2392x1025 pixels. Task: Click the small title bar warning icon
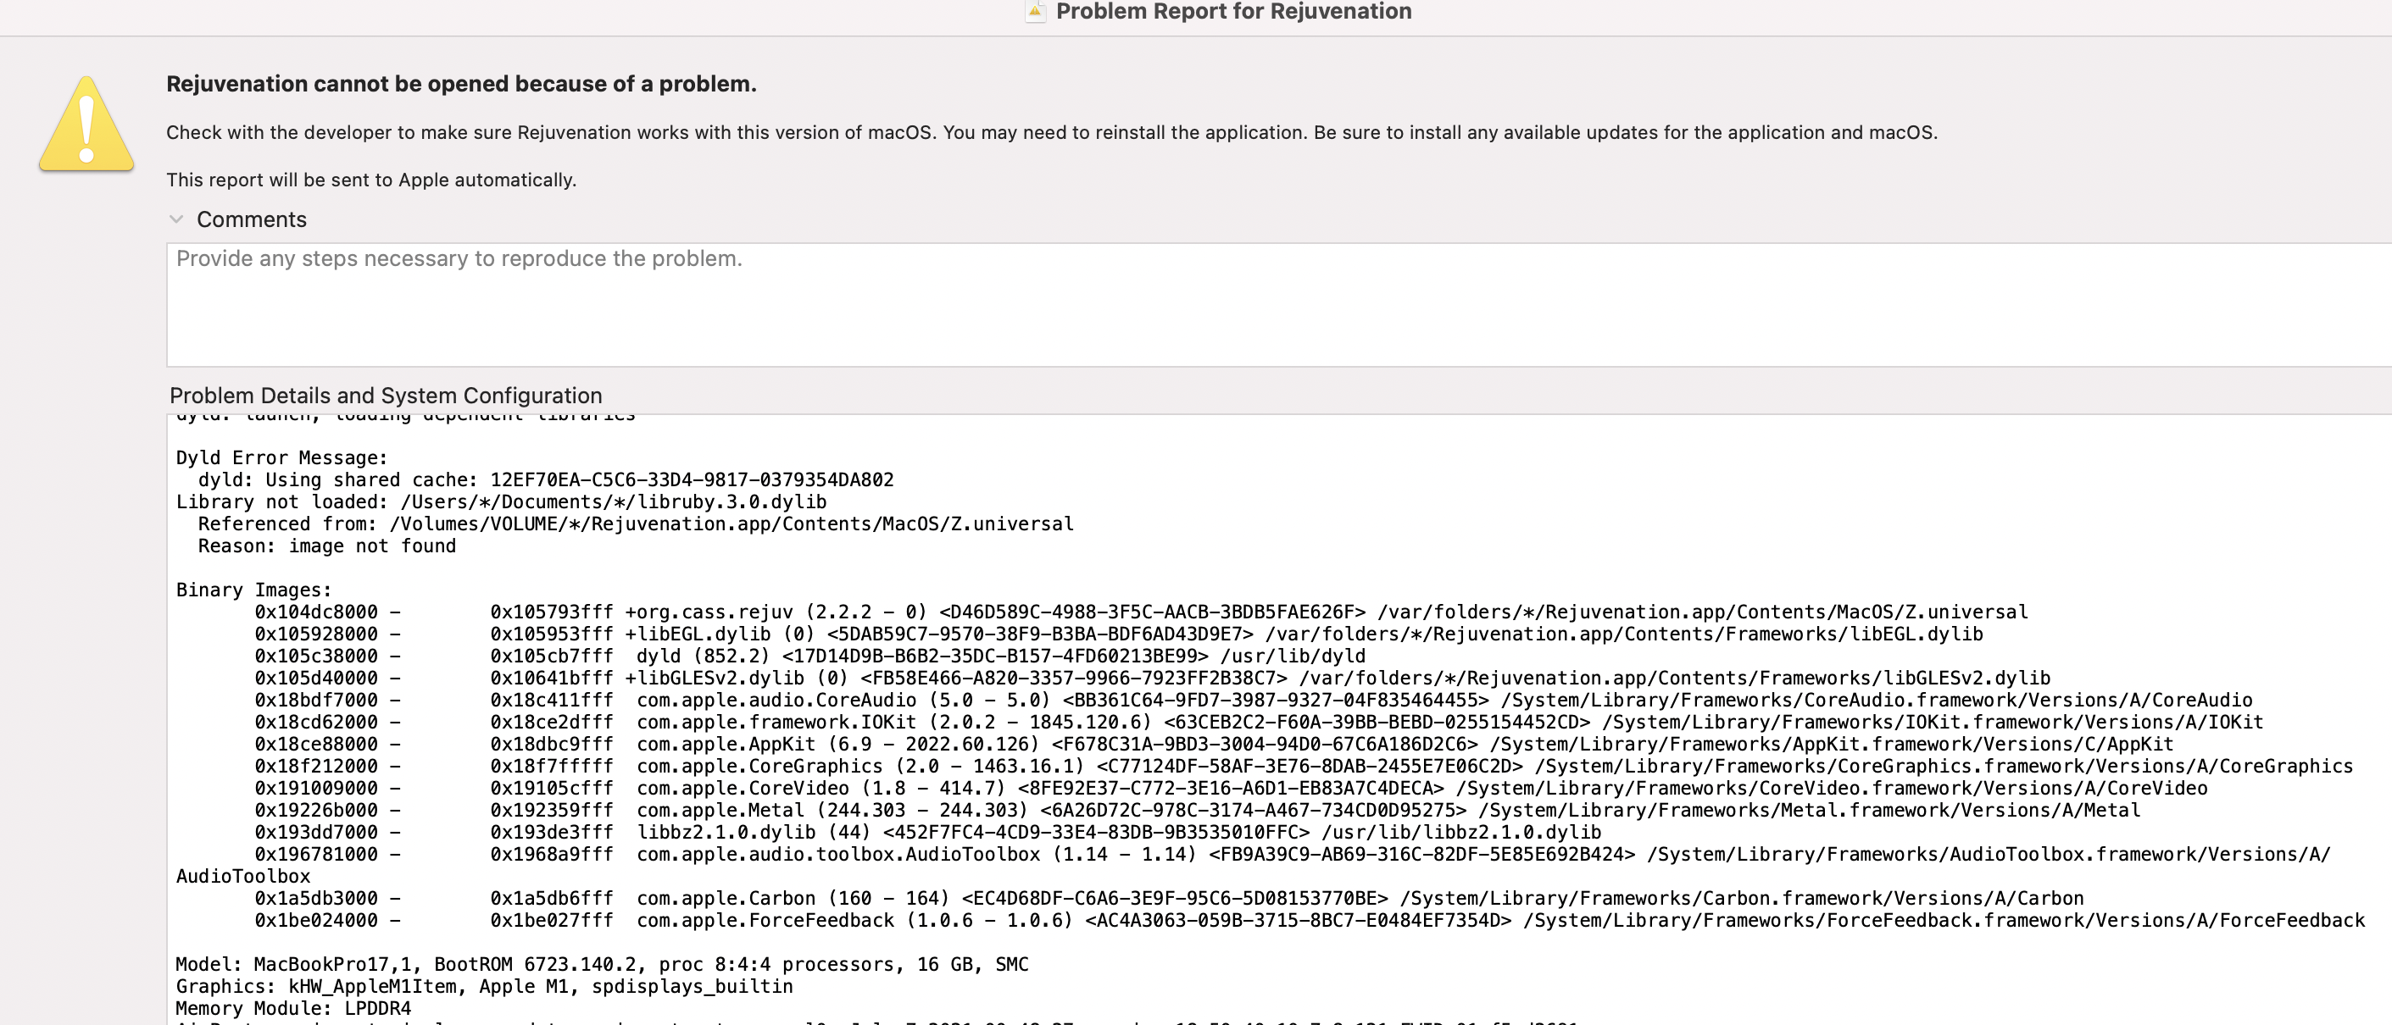(x=1034, y=11)
